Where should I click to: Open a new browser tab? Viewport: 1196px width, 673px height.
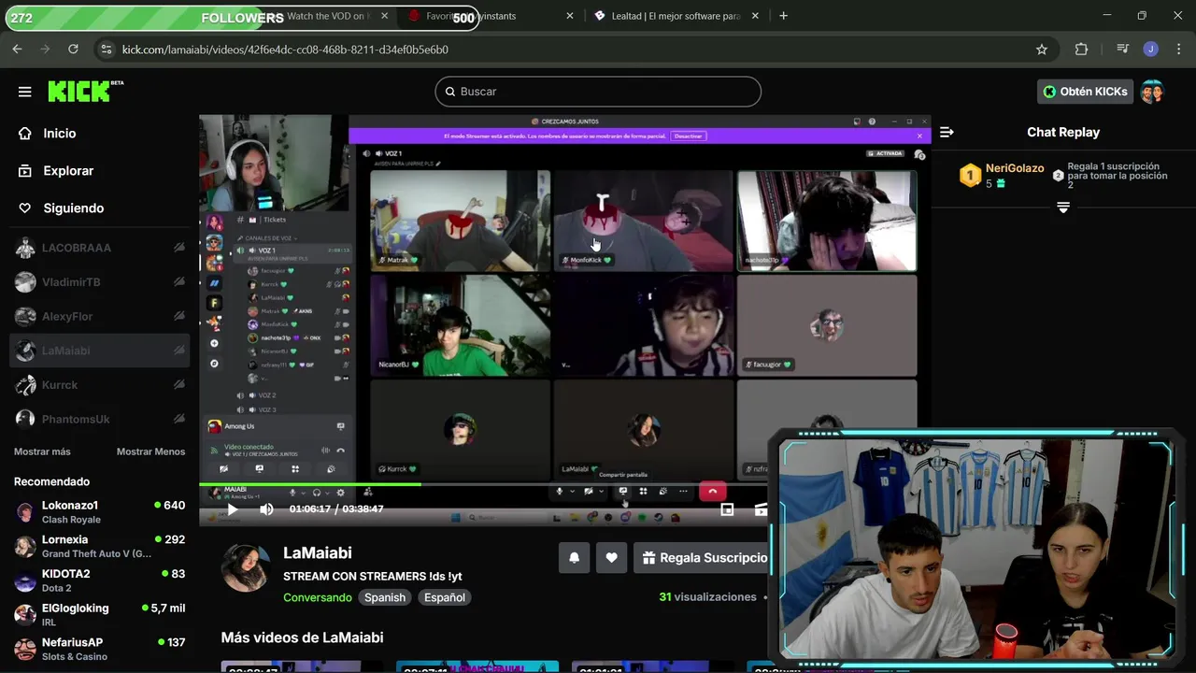(x=783, y=16)
